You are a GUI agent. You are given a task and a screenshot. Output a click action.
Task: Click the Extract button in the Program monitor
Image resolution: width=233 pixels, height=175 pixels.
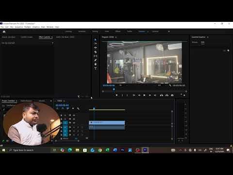167,95
